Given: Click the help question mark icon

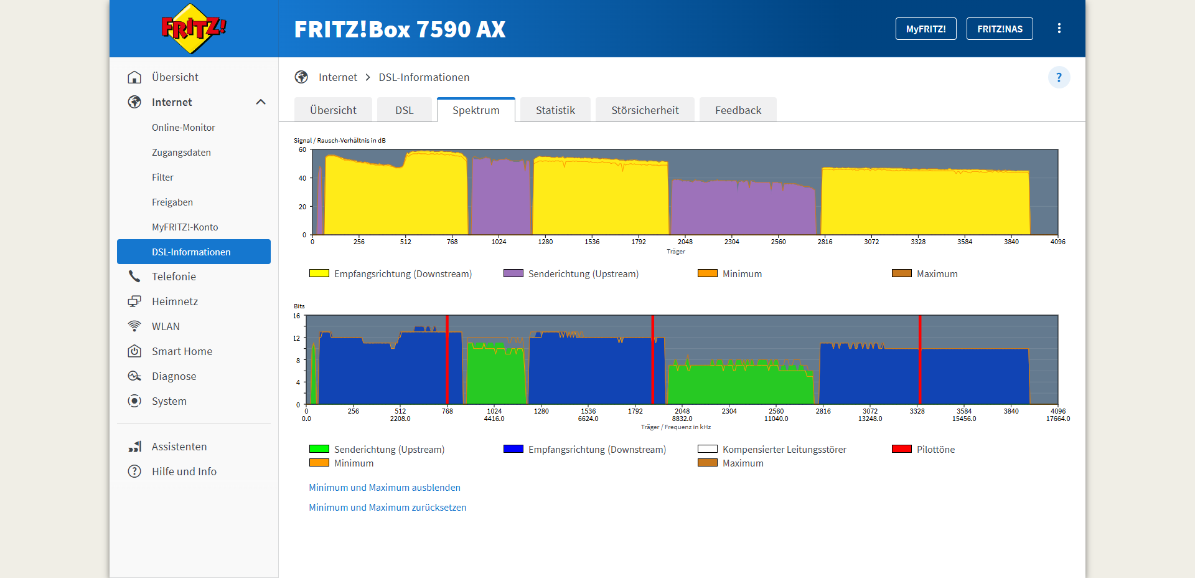Looking at the screenshot, I should pyautogui.click(x=1059, y=77).
